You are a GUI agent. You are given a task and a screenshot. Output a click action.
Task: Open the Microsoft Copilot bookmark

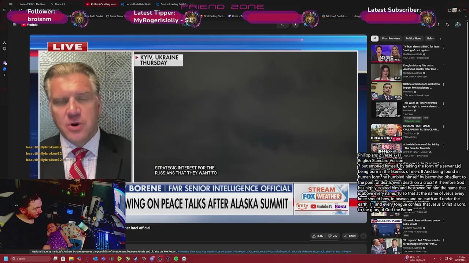pos(335,16)
